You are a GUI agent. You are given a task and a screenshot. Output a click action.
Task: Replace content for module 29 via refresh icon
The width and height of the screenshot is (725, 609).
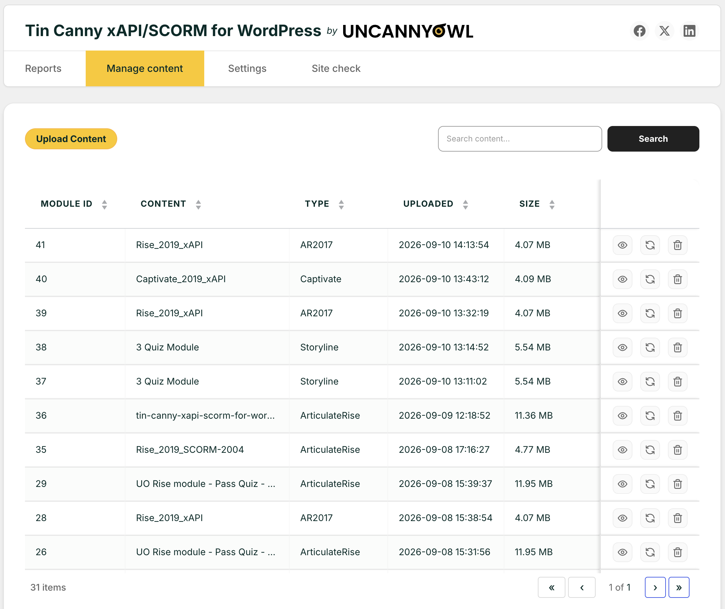650,484
